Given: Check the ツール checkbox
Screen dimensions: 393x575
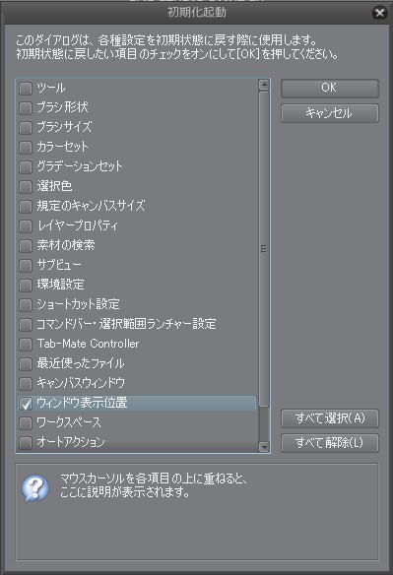Looking at the screenshot, I should (26, 89).
